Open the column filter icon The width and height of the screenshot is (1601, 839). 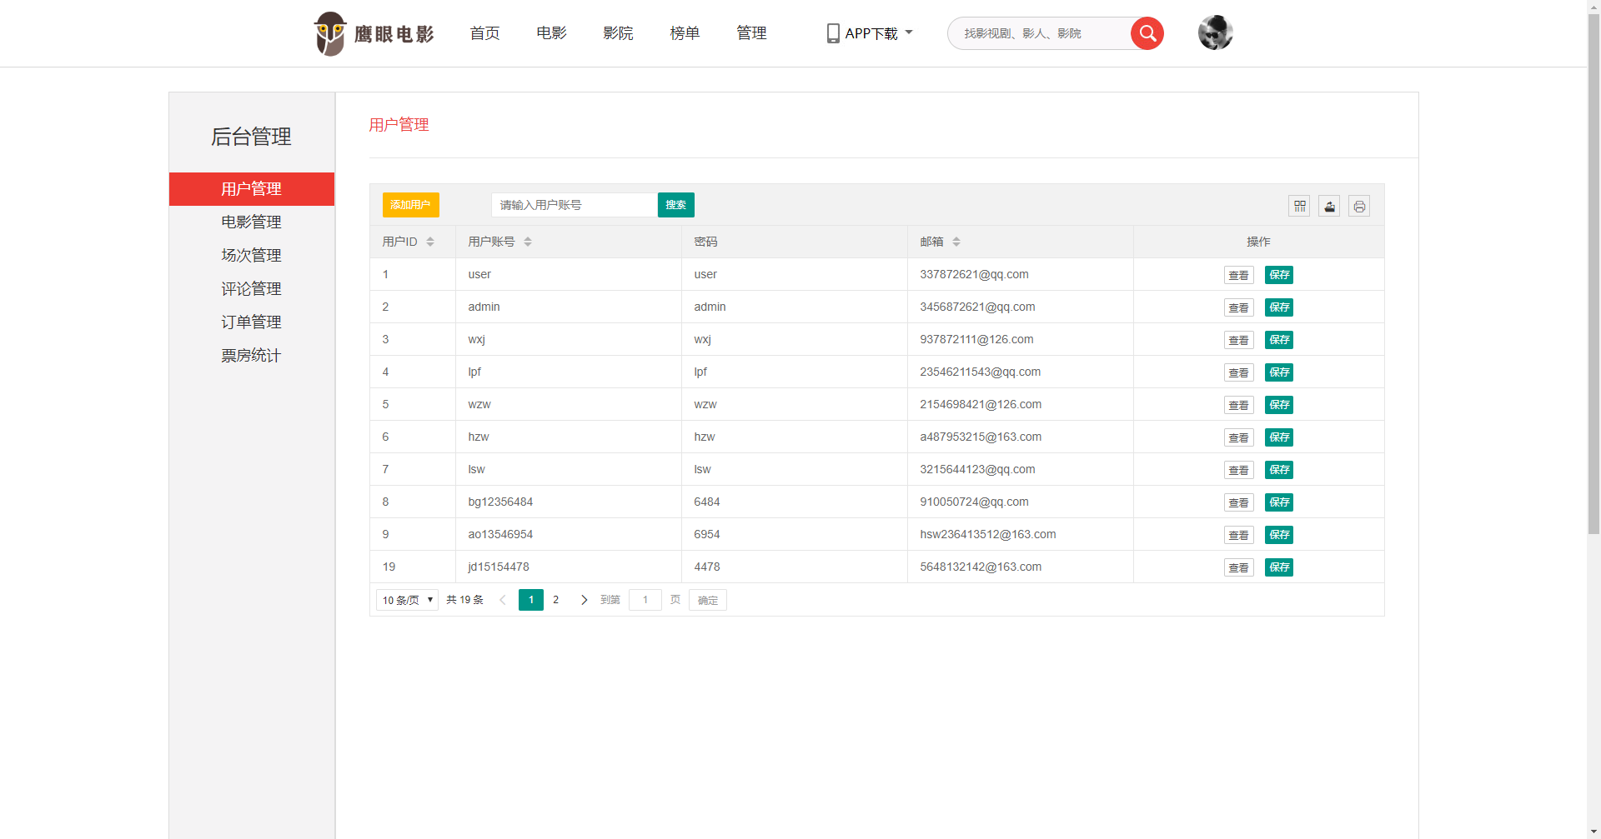click(1299, 206)
